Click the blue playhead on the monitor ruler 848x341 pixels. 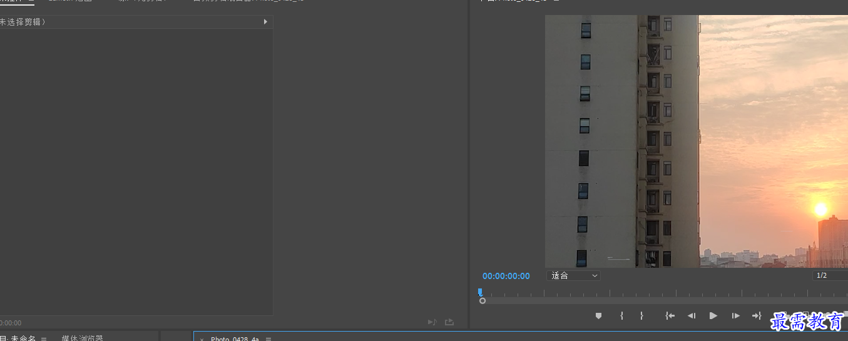[480, 292]
